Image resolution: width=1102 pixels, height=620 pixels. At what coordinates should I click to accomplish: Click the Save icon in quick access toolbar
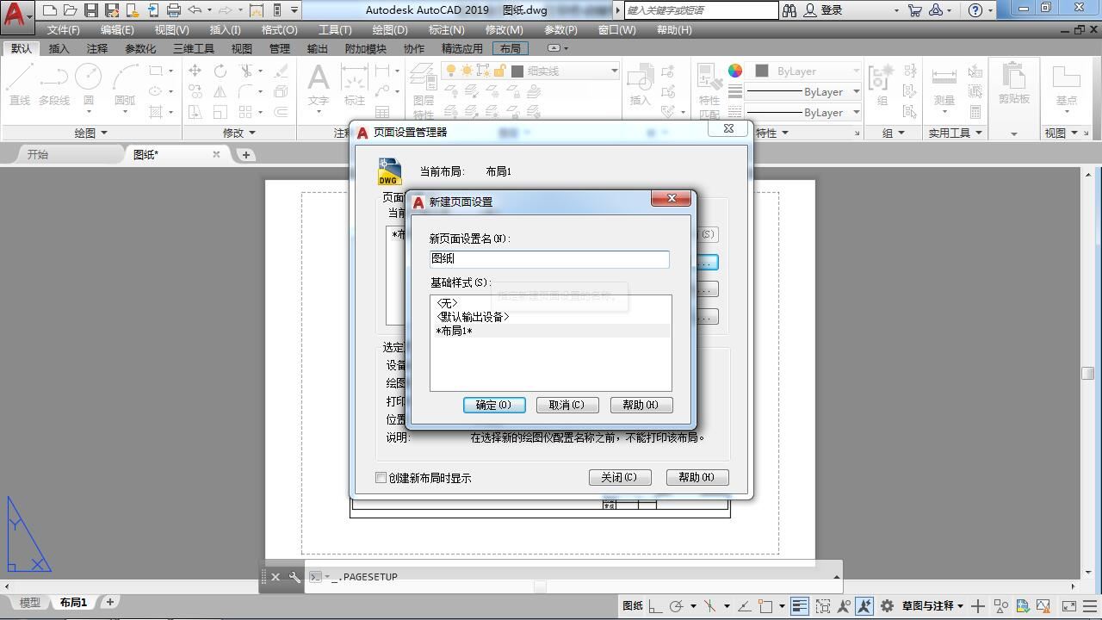tap(90, 10)
